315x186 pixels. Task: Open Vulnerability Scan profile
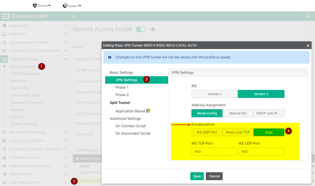coord(25,95)
